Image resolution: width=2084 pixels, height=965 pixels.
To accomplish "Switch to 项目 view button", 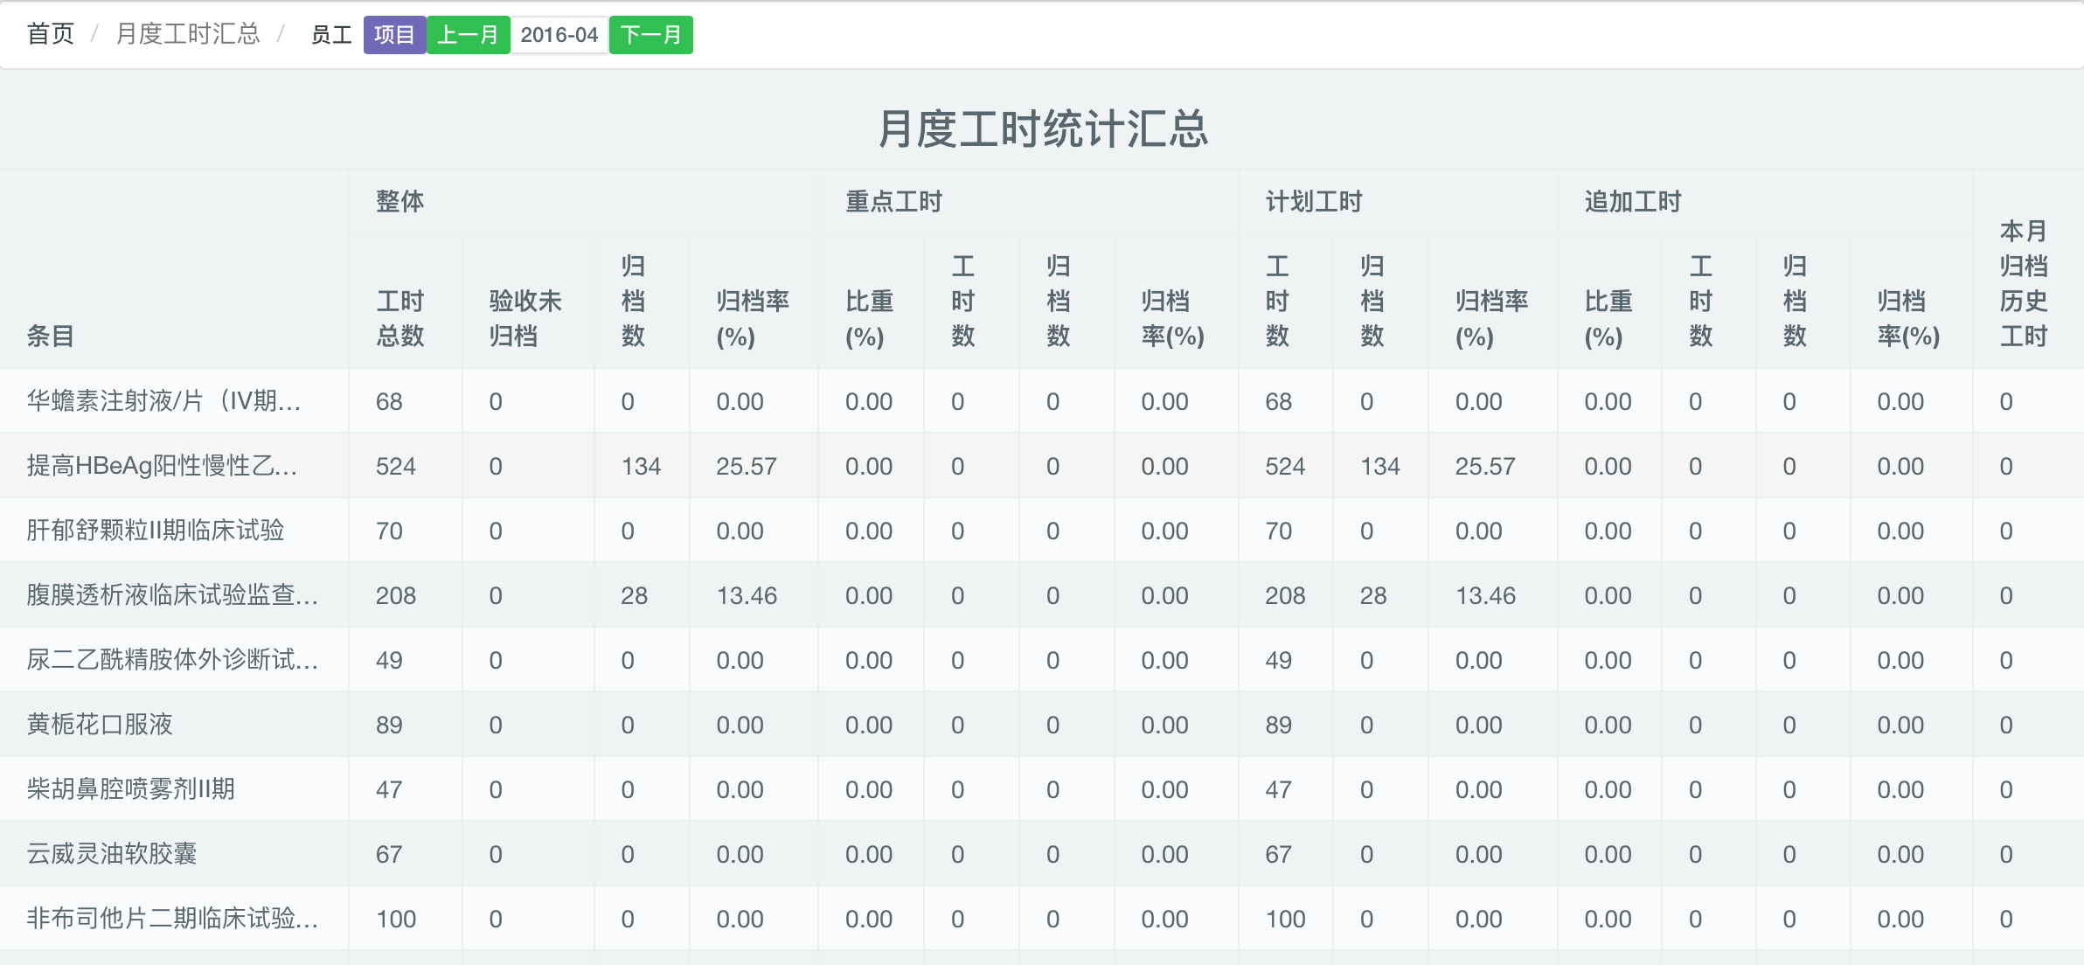I will pos(394,35).
